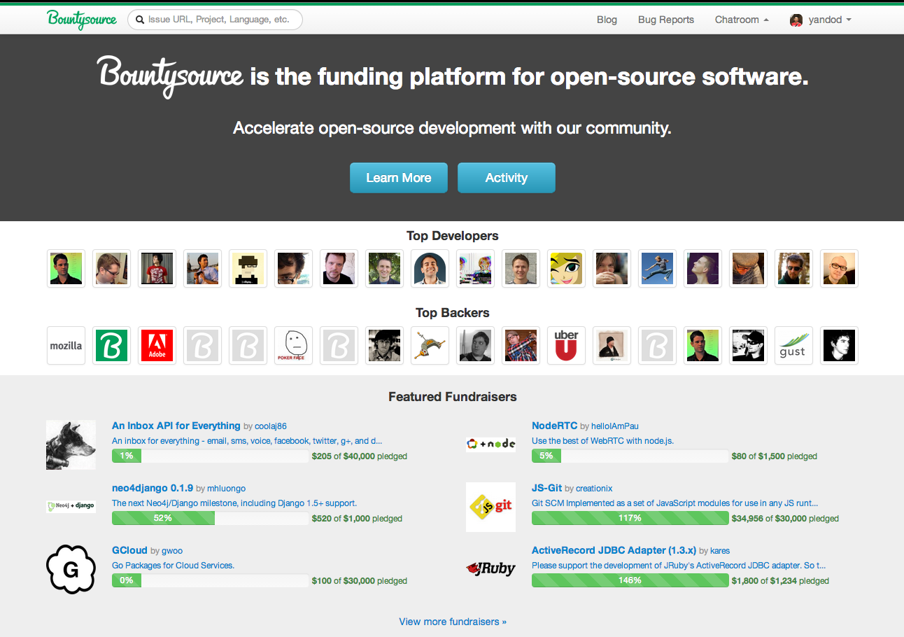The image size is (904, 637).
Task: Follow the View more fundraisers link
Action: (x=453, y=622)
